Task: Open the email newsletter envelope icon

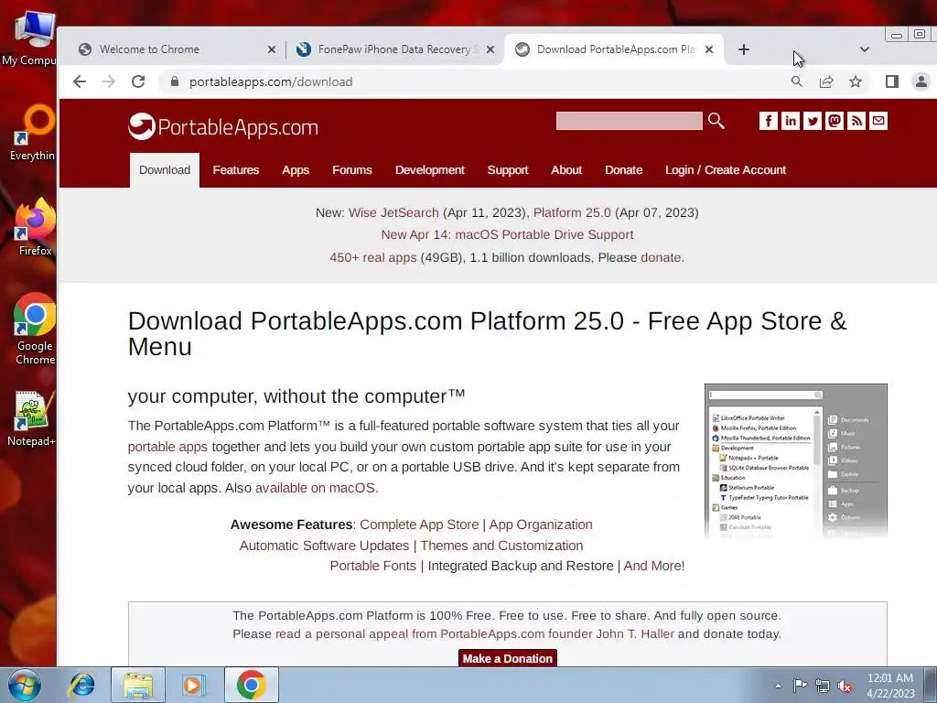Action: [x=878, y=121]
